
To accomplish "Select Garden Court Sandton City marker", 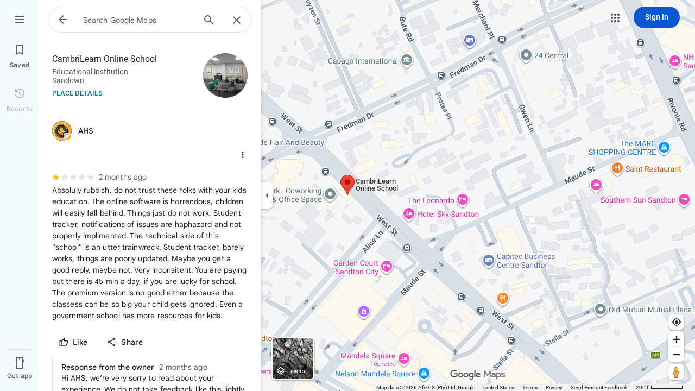I will click(x=387, y=266).
